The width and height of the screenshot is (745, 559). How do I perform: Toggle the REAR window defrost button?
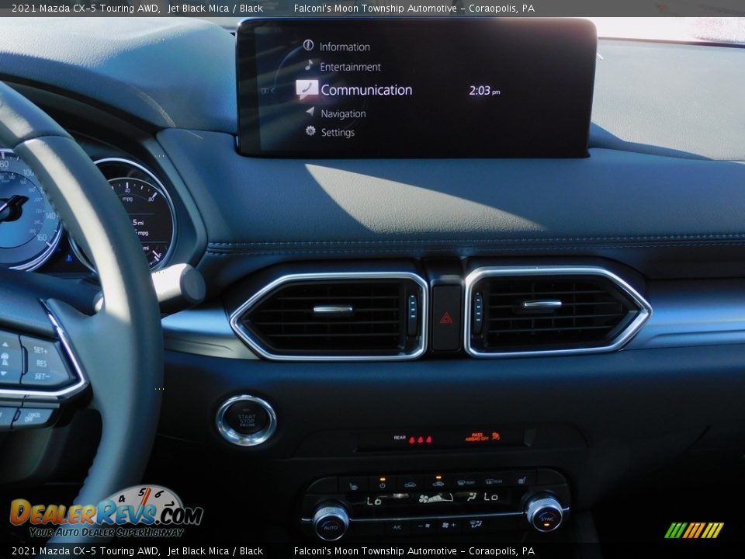pos(494,481)
